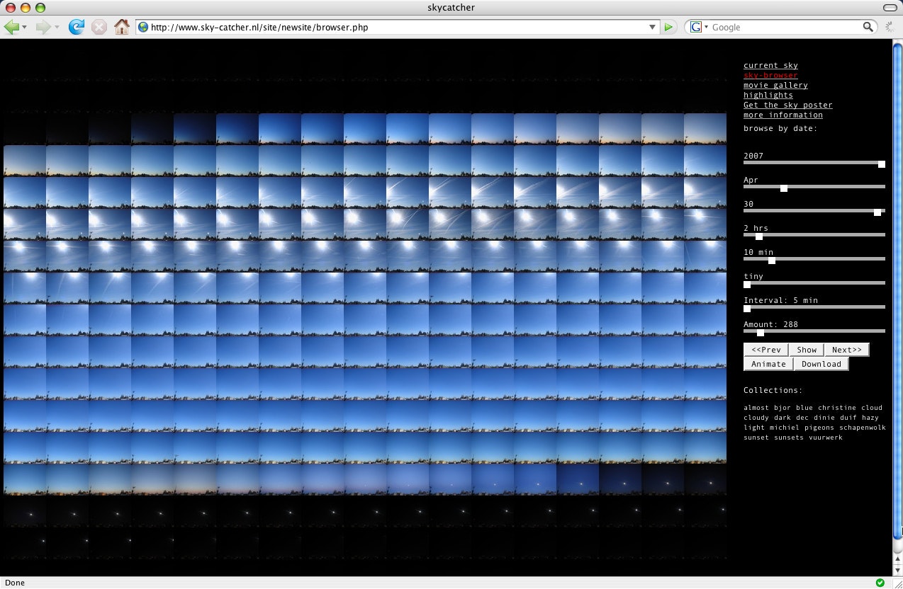Open the movie gallery link

pyautogui.click(x=775, y=85)
